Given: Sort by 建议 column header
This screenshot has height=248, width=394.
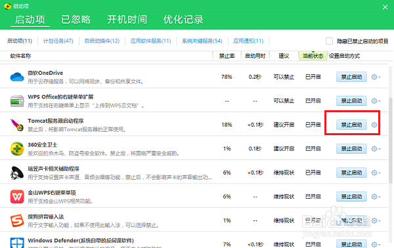Looking at the screenshot, I should pos(284,56).
